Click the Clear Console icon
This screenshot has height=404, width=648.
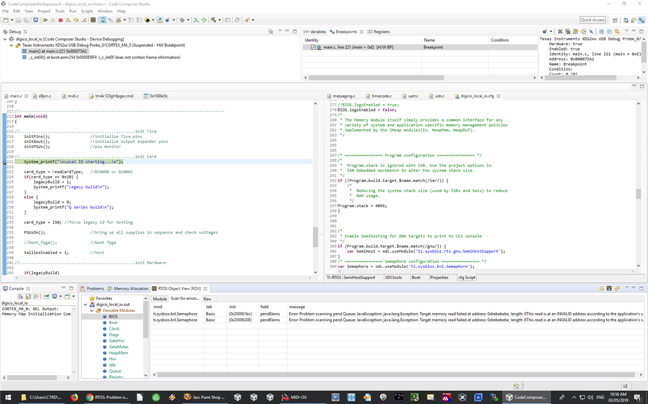[x=21, y=296]
